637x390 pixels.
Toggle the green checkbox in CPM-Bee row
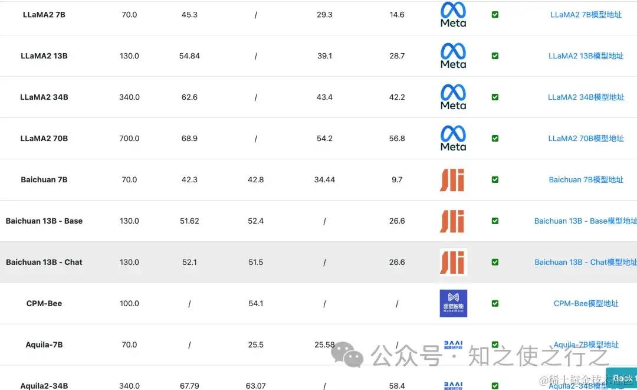click(495, 303)
